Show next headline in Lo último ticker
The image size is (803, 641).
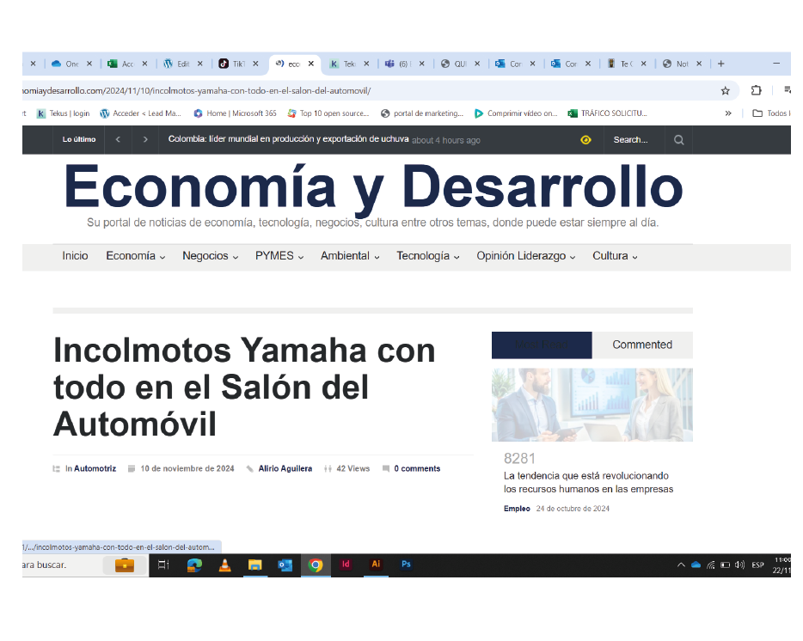(x=145, y=139)
